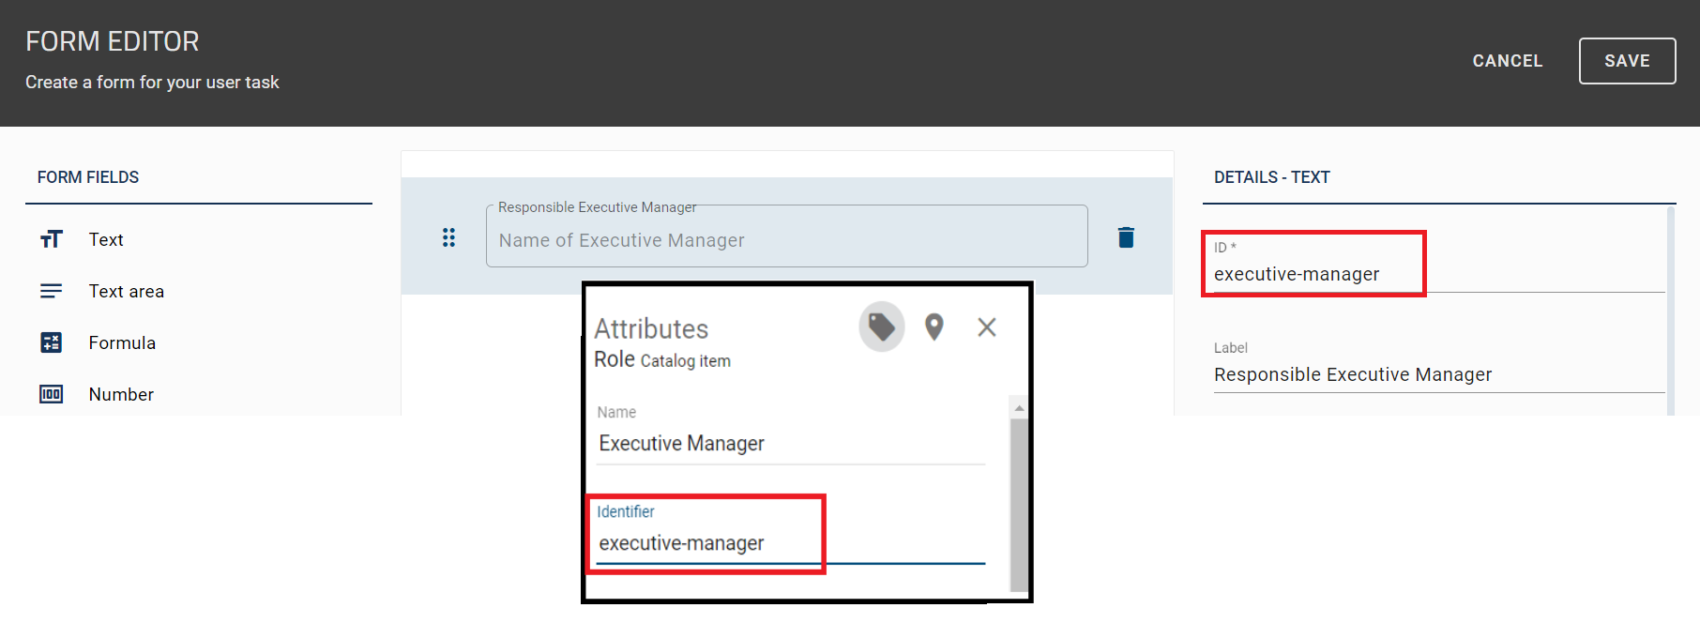Screen dimensions: 1700x623
Task: Click the Text area field icon
Action: click(52, 291)
